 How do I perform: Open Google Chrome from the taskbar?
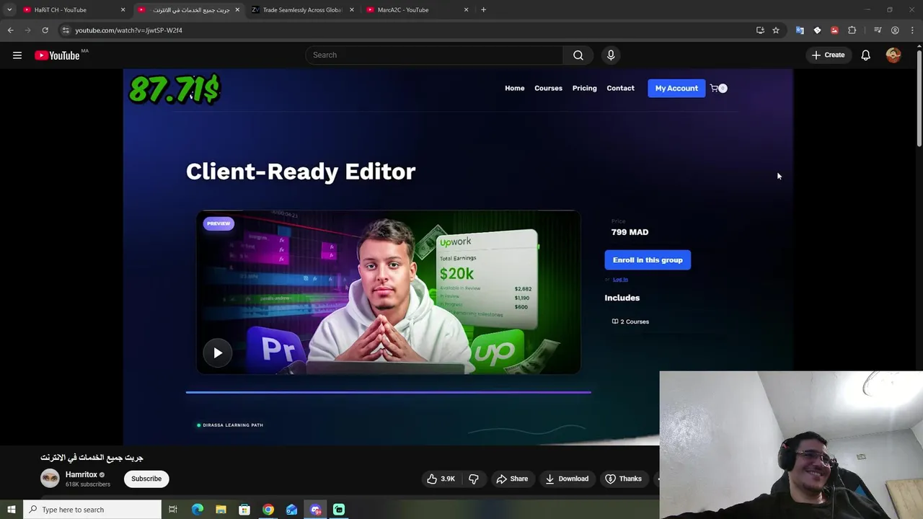tap(268, 510)
